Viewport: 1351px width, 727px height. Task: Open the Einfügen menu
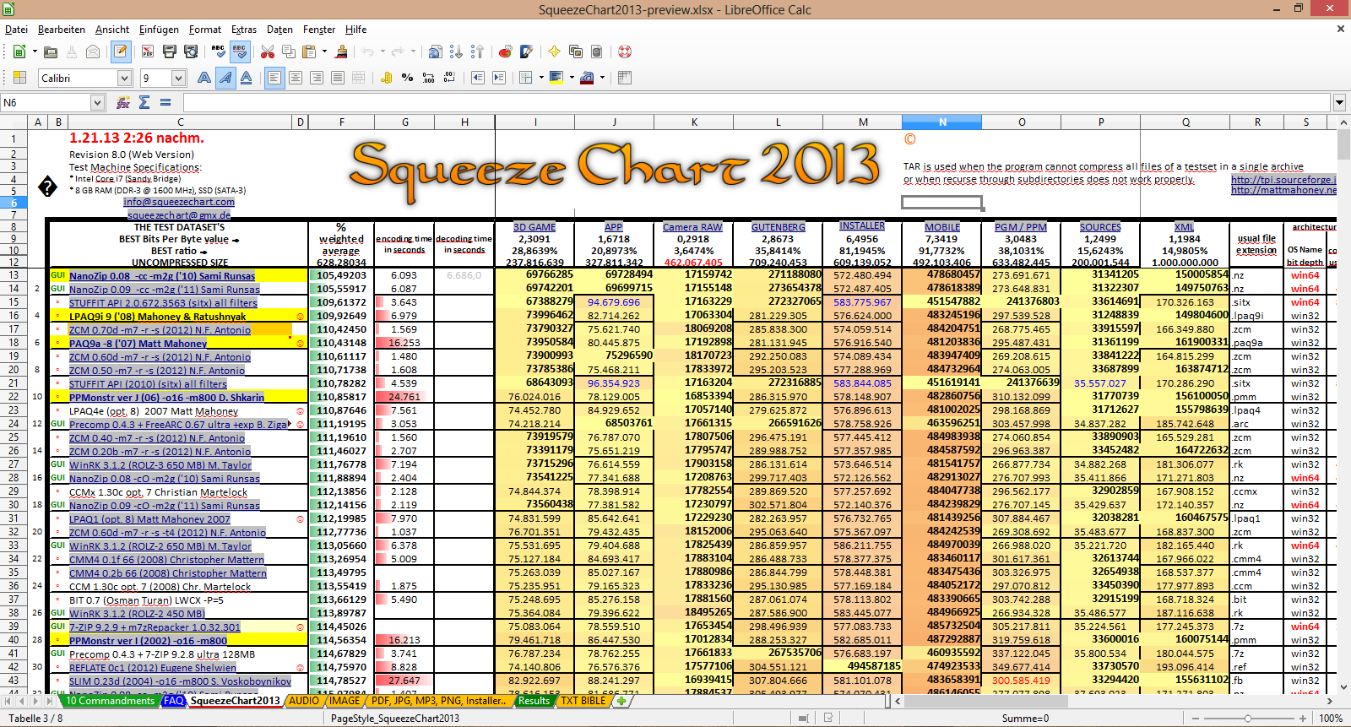coord(159,30)
